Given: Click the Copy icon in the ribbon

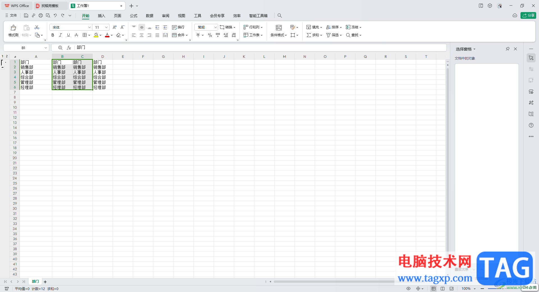Looking at the screenshot, I should tap(37, 35).
